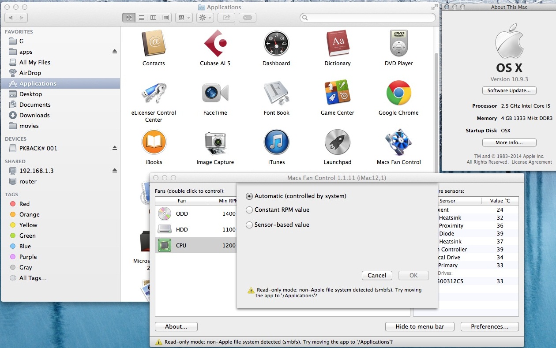Open the iTunes app icon
The width and height of the screenshot is (556, 348).
[276, 142]
